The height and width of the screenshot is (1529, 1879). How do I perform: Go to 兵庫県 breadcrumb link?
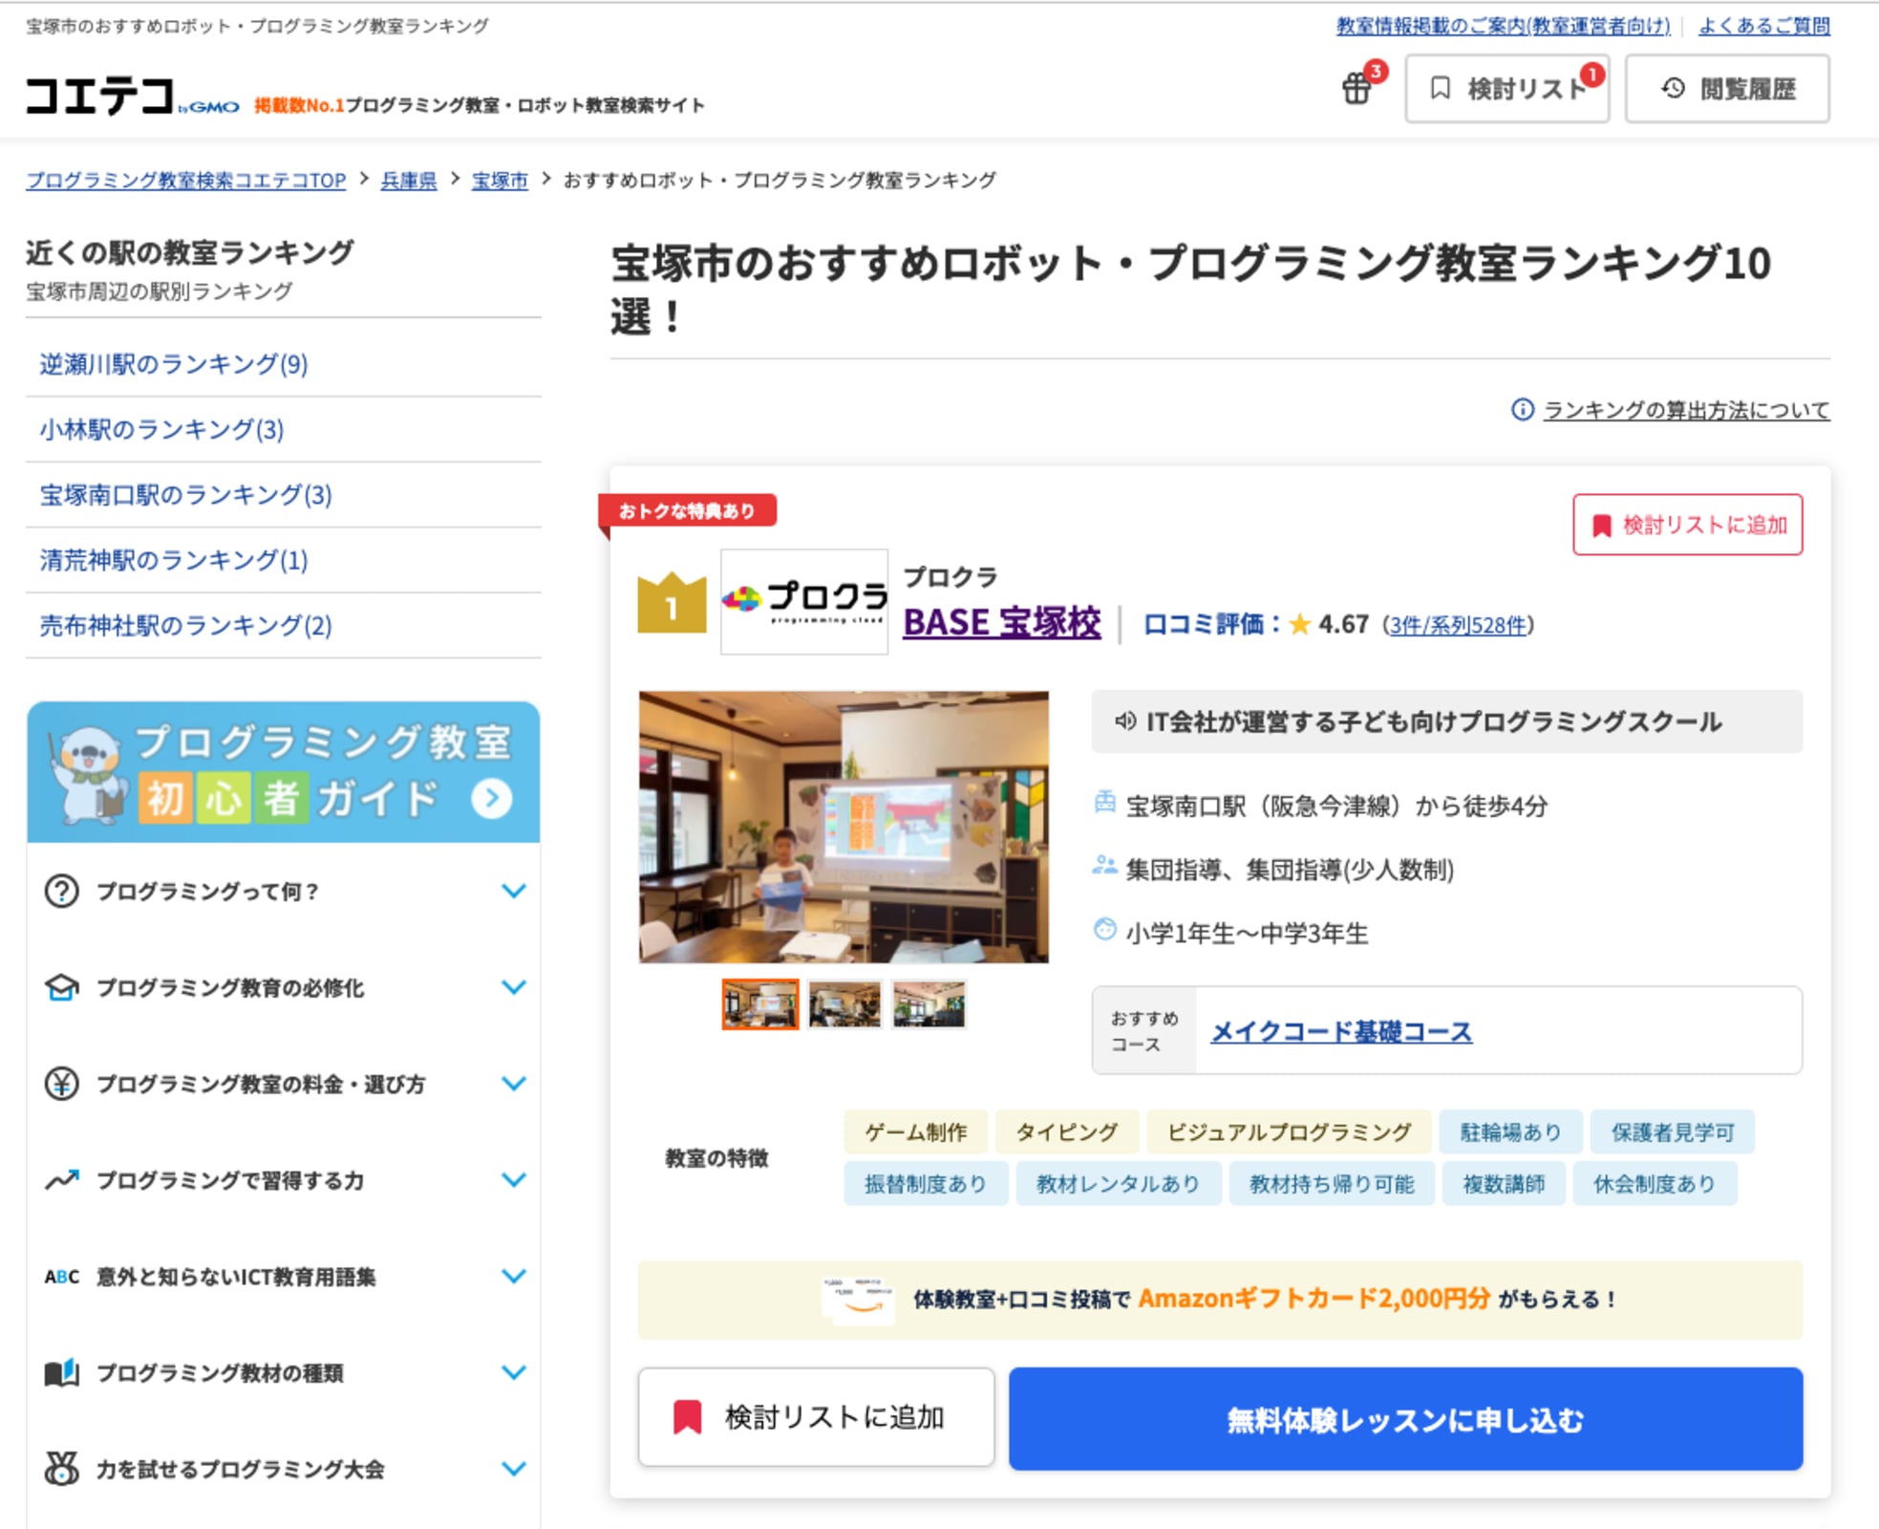pyautogui.click(x=408, y=180)
